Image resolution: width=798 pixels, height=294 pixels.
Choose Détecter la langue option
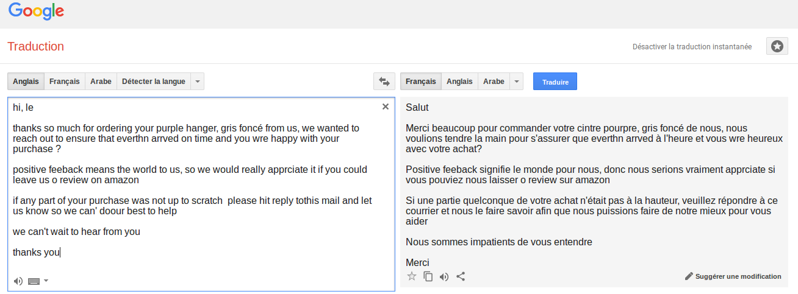pyautogui.click(x=154, y=82)
